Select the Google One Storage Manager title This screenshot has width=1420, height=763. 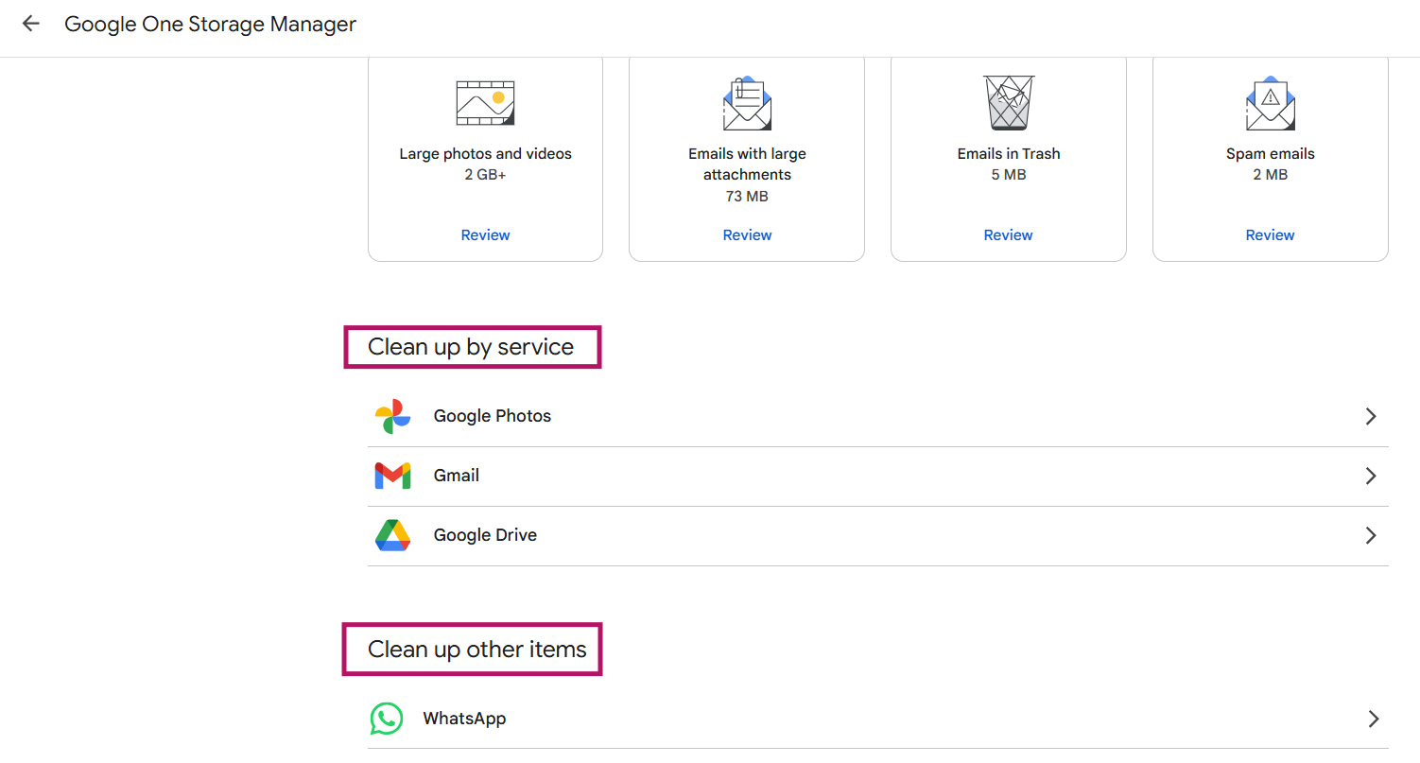[x=210, y=24]
